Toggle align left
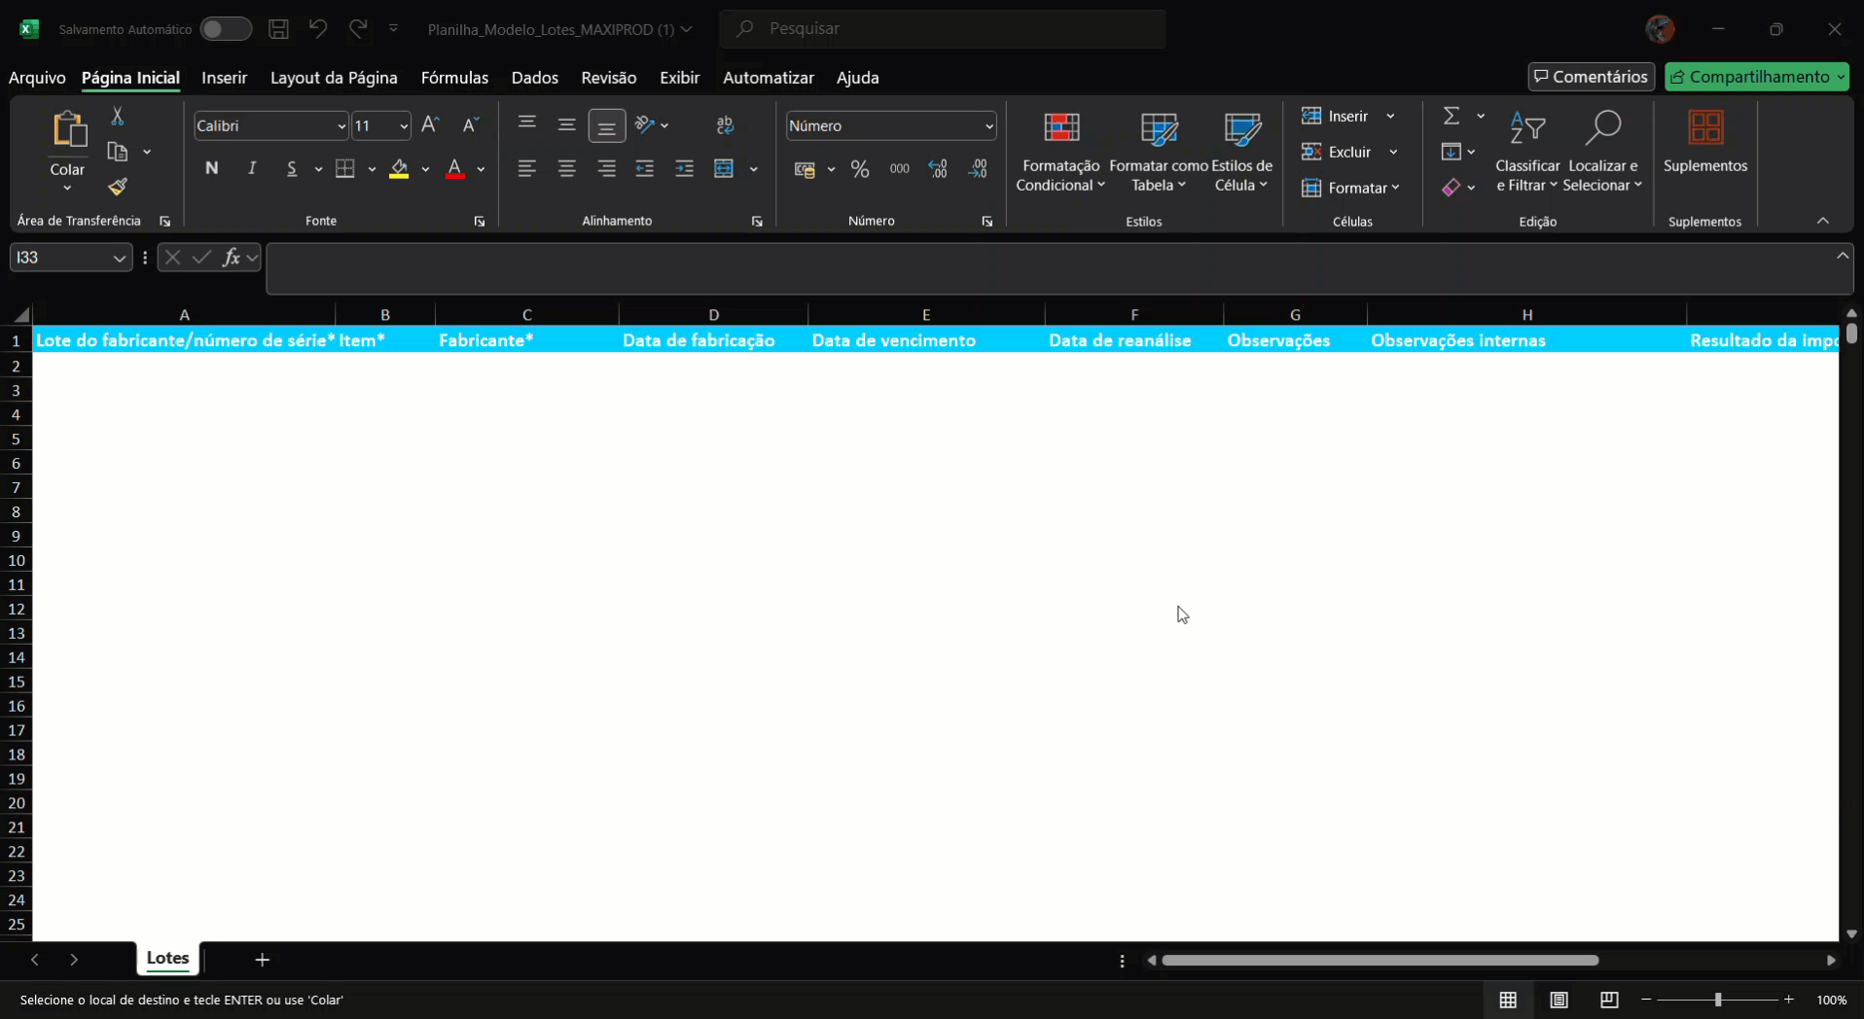This screenshot has width=1864, height=1019. click(x=527, y=169)
